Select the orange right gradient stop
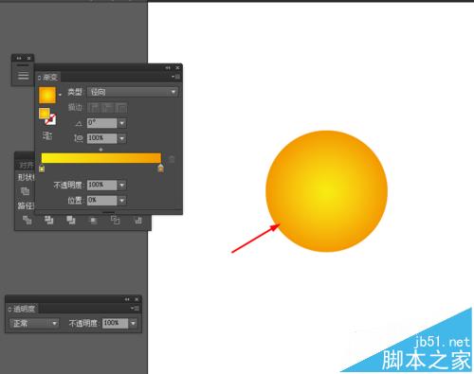Screen dimensions: 474x374 click(161, 169)
